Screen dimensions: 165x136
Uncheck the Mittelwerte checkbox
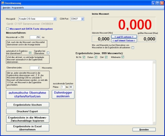(x=123, y=57)
